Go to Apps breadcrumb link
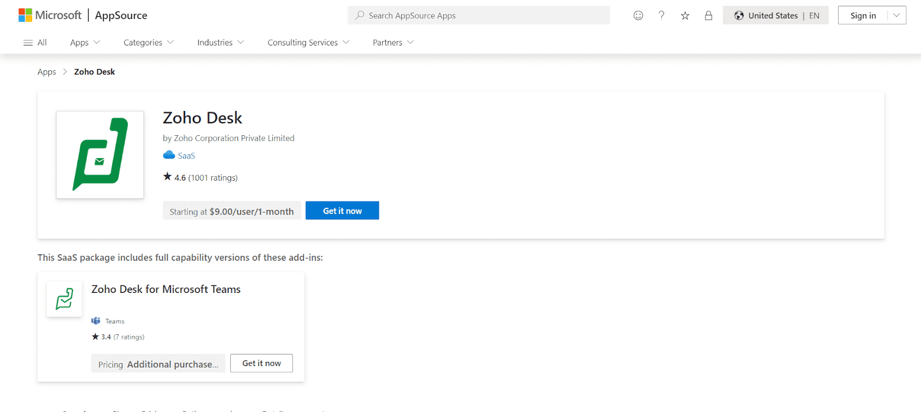Screen dimensions: 921x412 pos(47,72)
